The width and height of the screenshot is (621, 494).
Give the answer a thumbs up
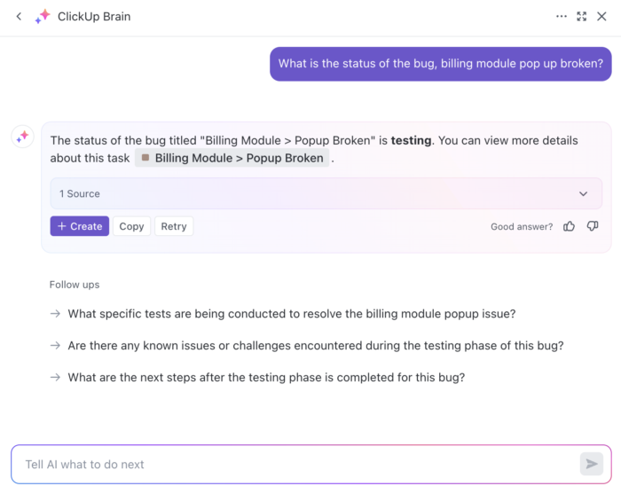pos(569,226)
